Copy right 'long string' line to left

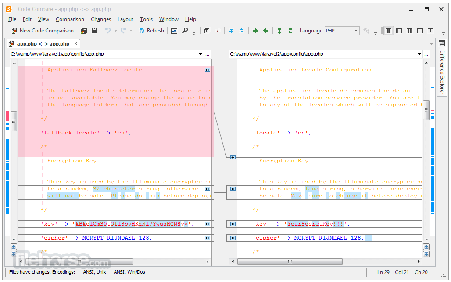(233, 189)
